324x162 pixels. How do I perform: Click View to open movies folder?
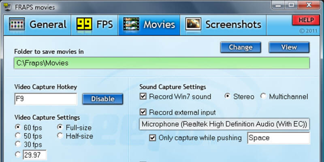289,47
